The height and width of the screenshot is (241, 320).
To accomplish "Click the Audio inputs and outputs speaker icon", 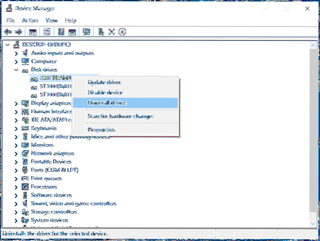I will (25, 53).
